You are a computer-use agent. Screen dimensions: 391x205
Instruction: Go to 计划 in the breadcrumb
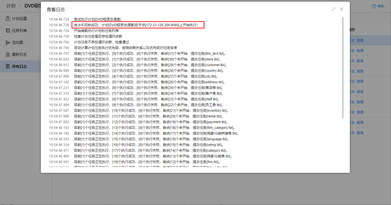11,6
